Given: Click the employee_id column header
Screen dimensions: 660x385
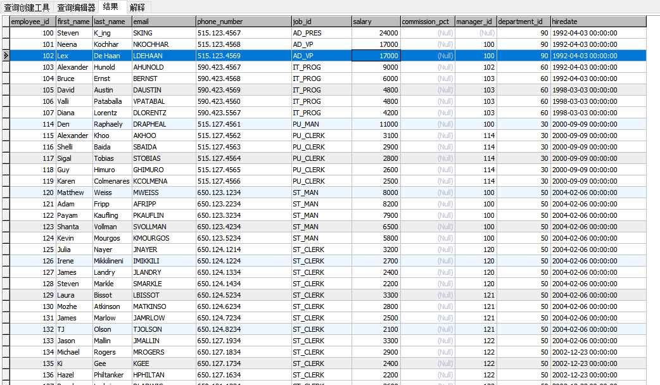Looking at the screenshot, I should (33, 22).
